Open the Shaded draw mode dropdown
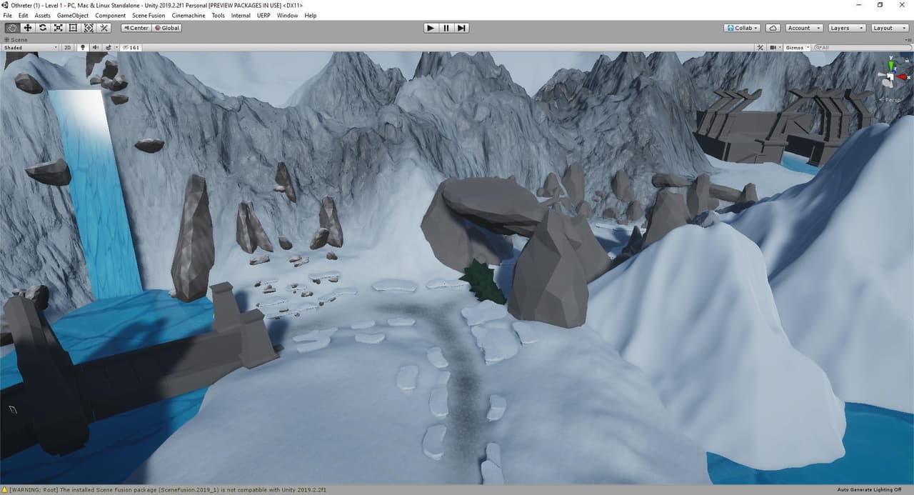Viewport: 914px width, 495px height. (30, 48)
